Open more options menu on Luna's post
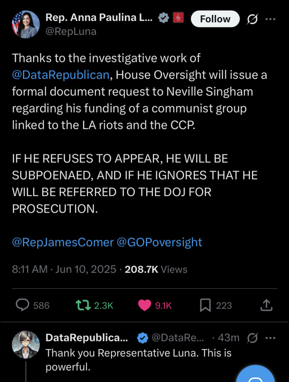Image resolution: width=289 pixels, height=382 pixels. point(270,19)
